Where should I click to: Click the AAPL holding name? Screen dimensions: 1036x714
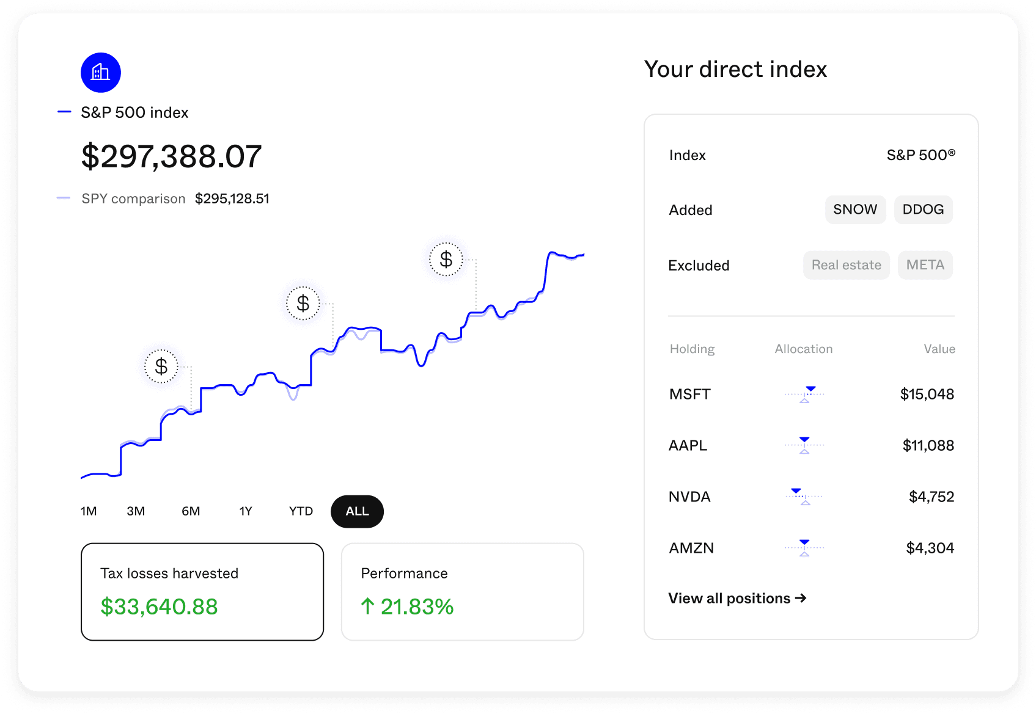pyautogui.click(x=688, y=445)
